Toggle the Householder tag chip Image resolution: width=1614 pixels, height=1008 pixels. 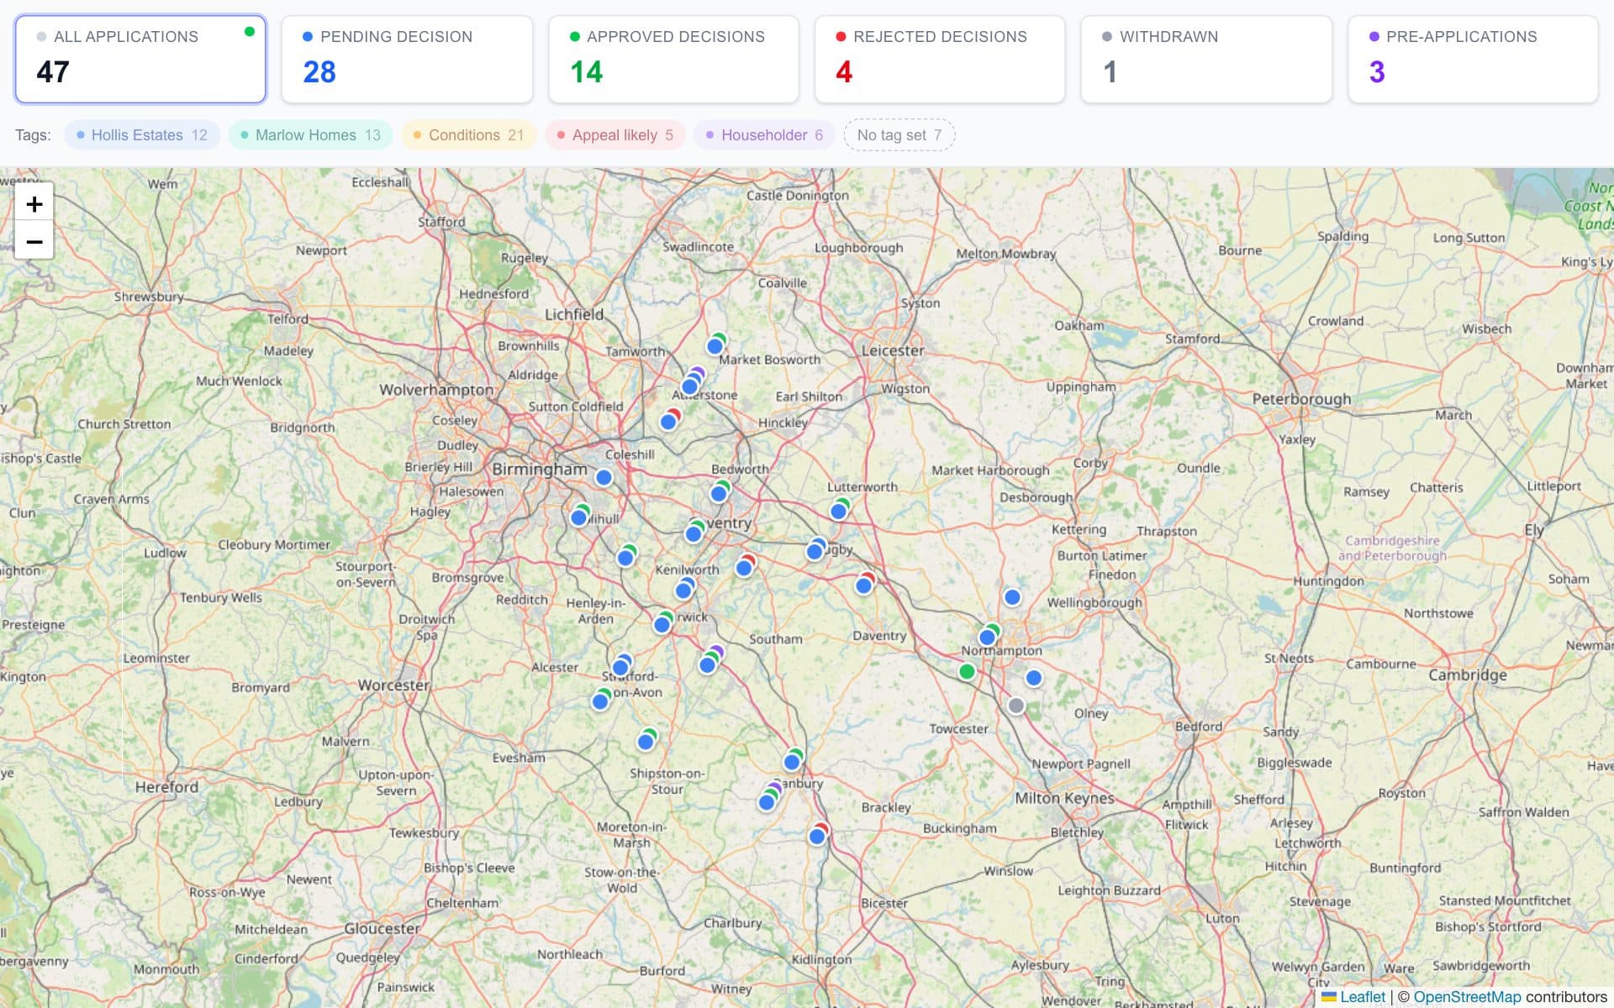coord(764,135)
